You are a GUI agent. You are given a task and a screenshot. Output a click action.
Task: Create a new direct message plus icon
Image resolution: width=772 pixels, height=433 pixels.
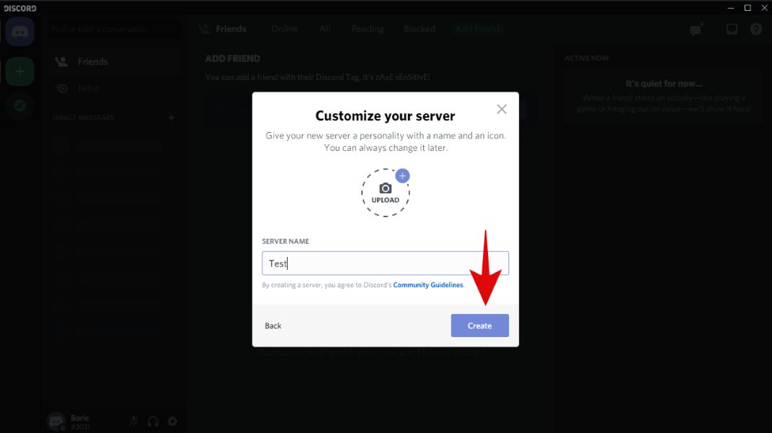[x=171, y=118]
